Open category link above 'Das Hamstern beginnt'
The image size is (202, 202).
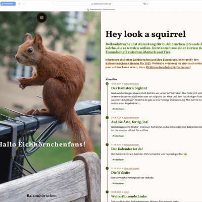click(x=131, y=84)
